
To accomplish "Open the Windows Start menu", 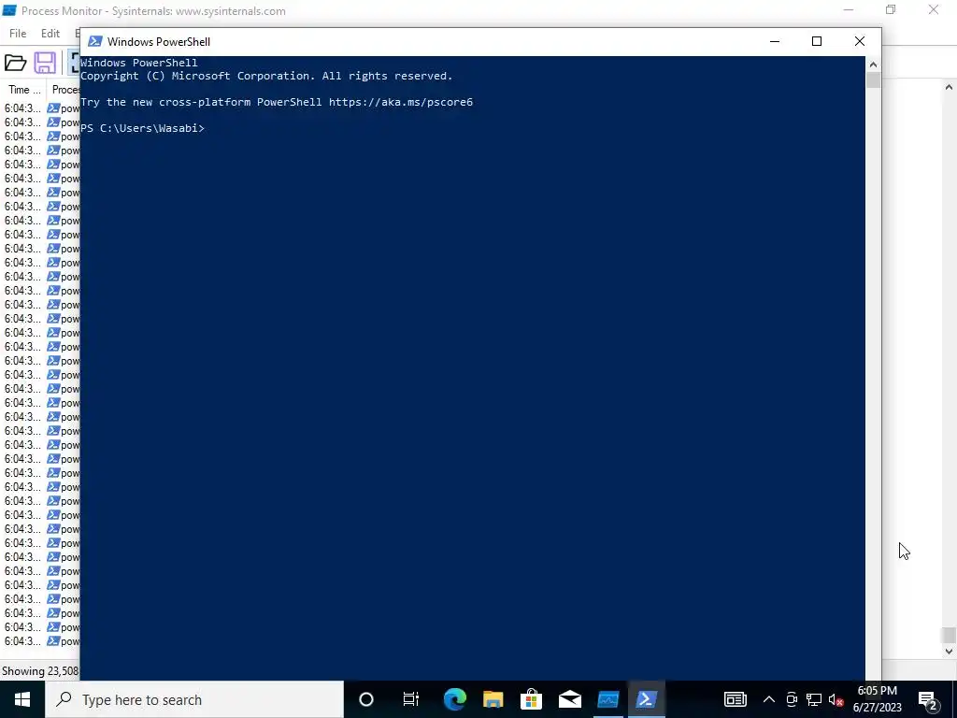I will [x=22, y=699].
